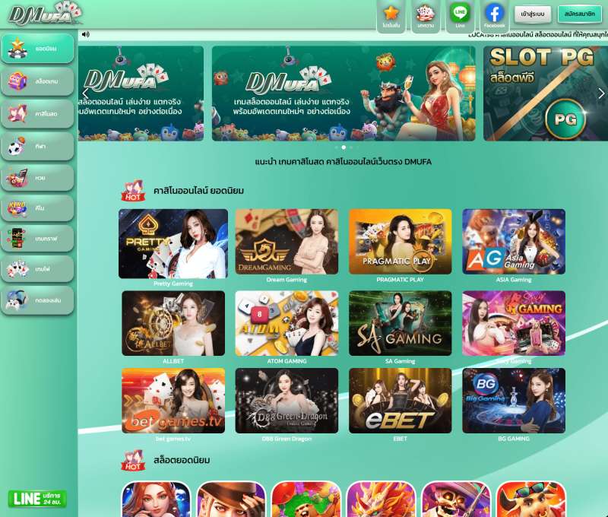Select คีโน keno category in sidebar
Viewport: 608px width, 517px height.
[x=37, y=208]
